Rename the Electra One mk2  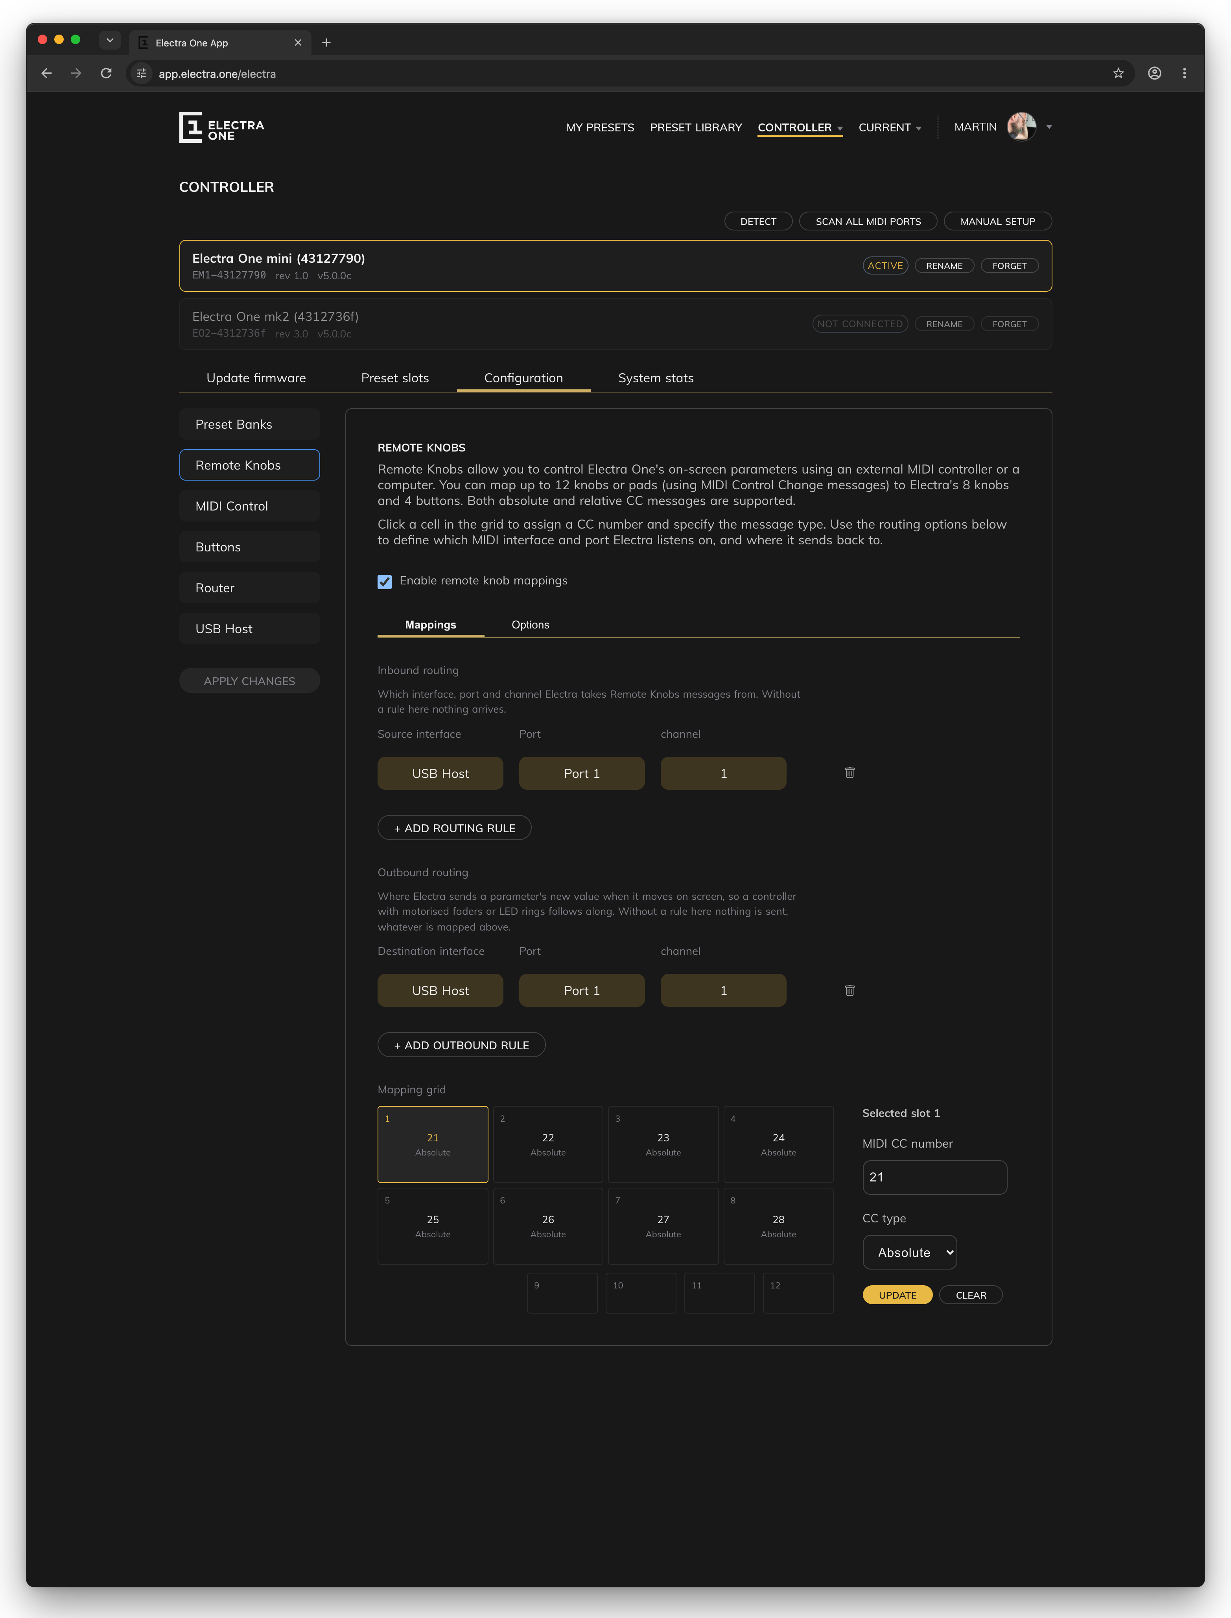pos(944,324)
